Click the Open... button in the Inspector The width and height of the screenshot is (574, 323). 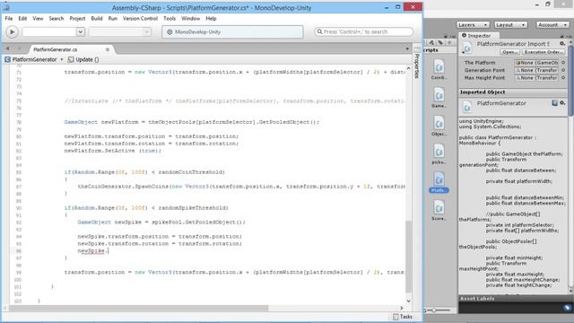[509, 52]
